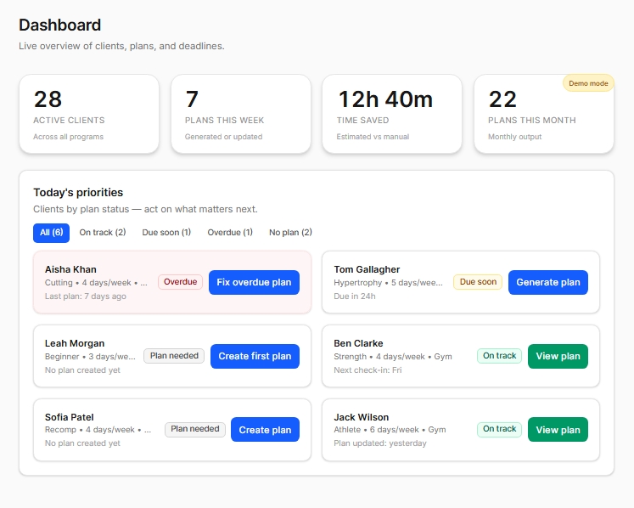Screen dimensions: 634x508
Task: Select the Overdue status badge
Action: pyautogui.click(x=180, y=282)
